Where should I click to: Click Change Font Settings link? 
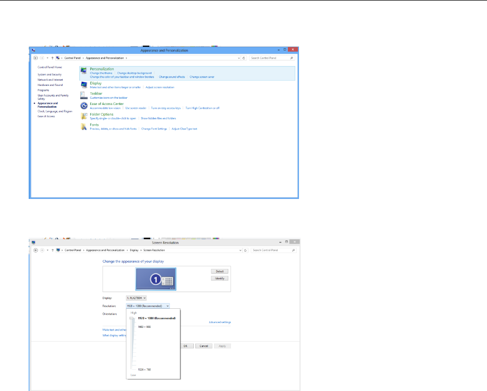pos(154,129)
